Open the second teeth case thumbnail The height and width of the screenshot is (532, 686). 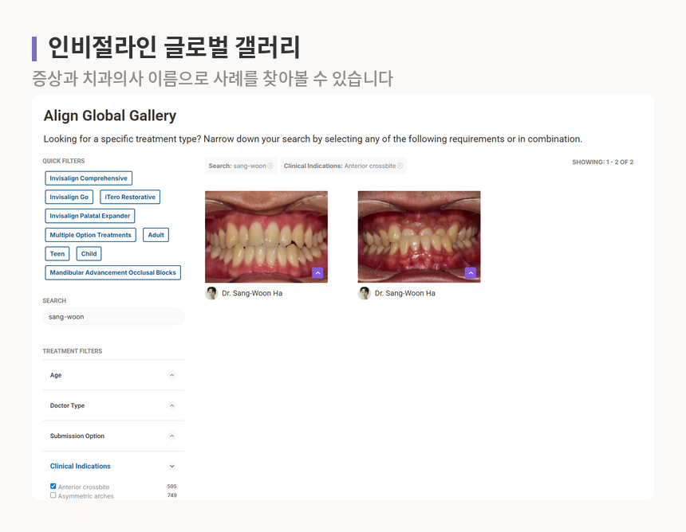click(x=419, y=237)
